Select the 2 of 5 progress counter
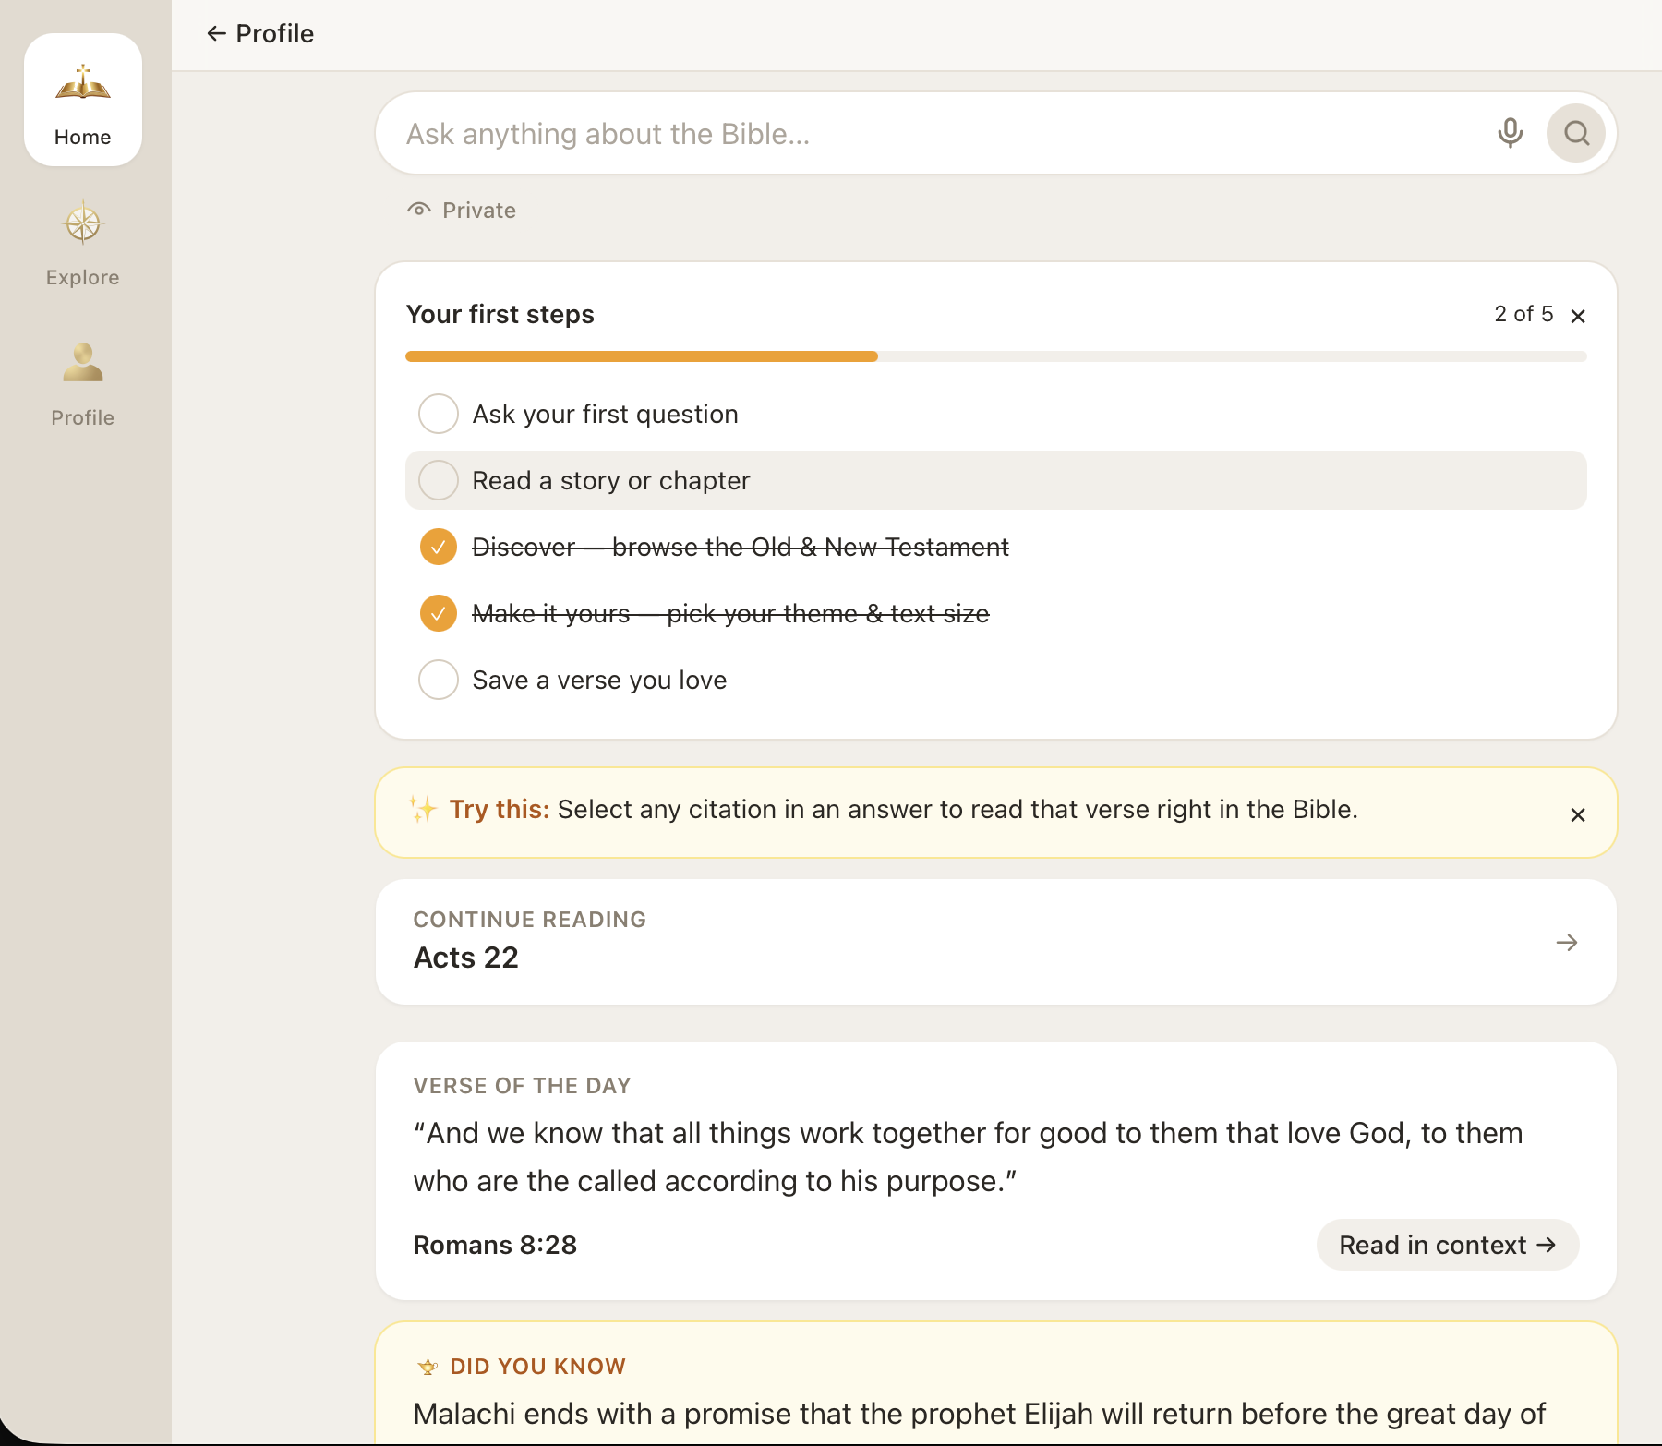This screenshot has width=1662, height=1446. point(1524,314)
